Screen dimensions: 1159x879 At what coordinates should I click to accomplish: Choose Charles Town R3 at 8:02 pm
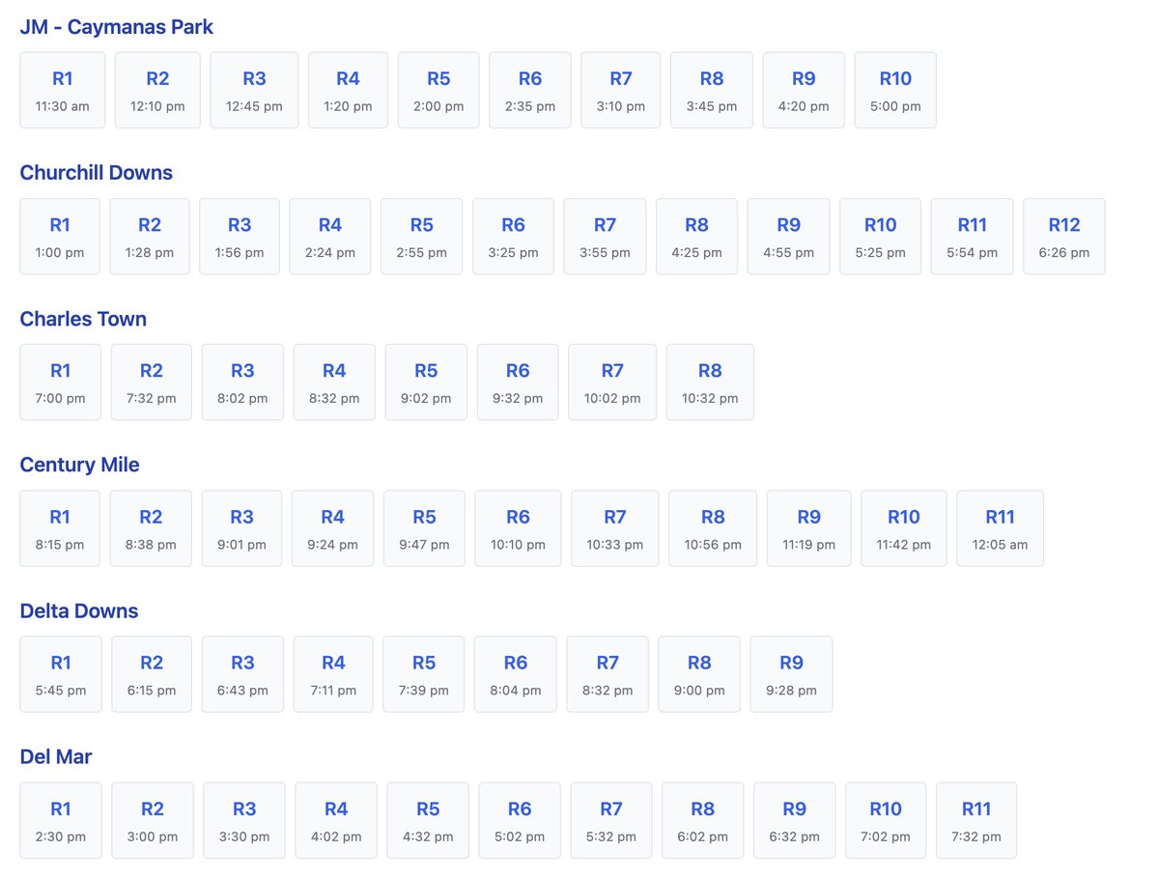(x=242, y=383)
